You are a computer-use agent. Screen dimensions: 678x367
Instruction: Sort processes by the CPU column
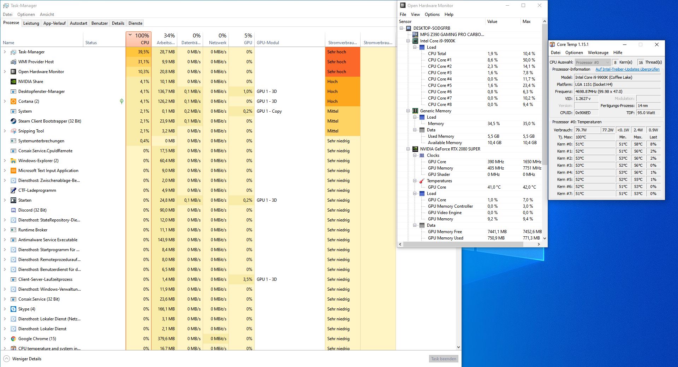[x=138, y=39]
